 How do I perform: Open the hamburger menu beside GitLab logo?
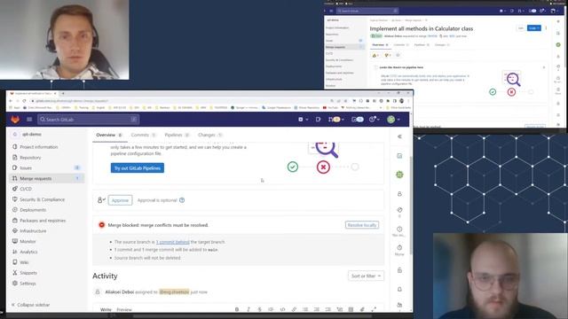click(x=29, y=120)
